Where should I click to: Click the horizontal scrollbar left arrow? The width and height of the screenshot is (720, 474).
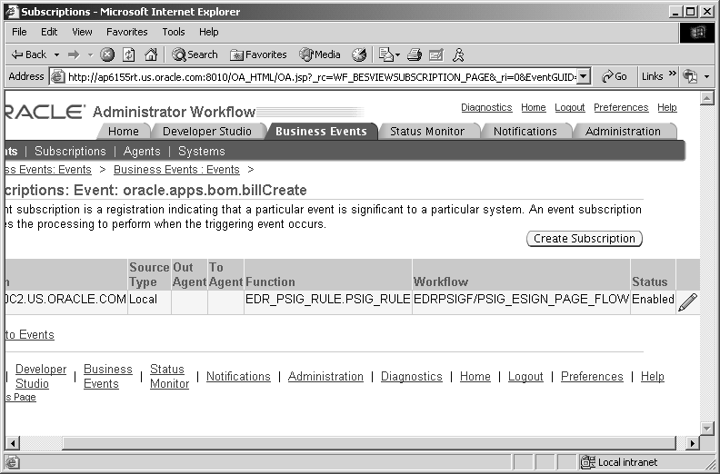pos(13,443)
